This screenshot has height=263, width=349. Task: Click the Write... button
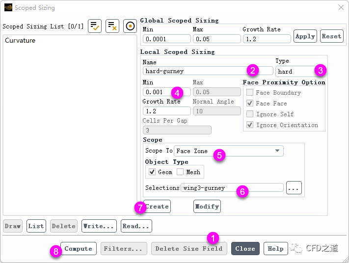99,226
